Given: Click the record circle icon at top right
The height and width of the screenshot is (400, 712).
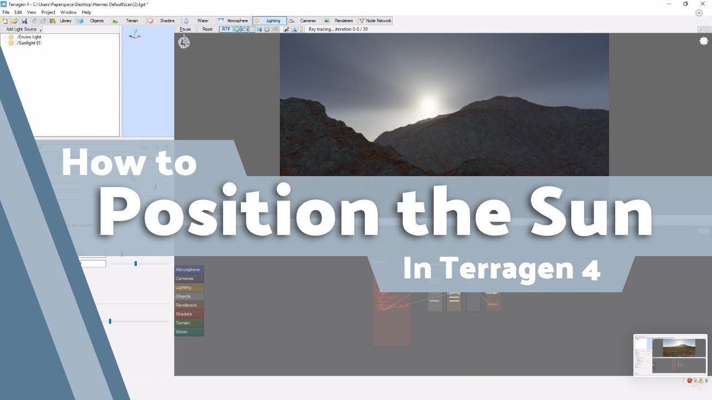Looking at the screenshot, I should [699, 13].
